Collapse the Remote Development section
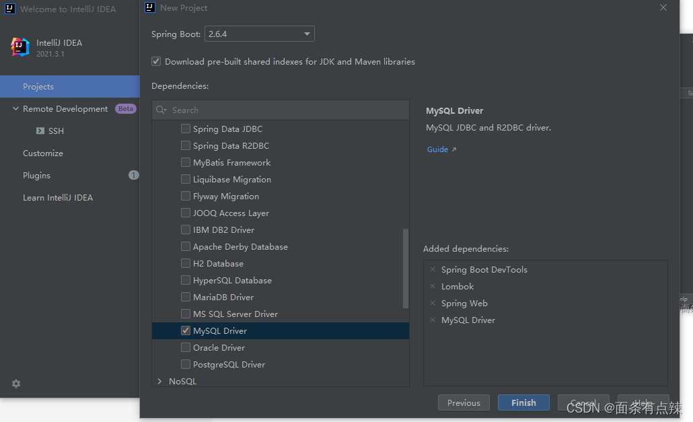693x422 pixels. coord(15,109)
